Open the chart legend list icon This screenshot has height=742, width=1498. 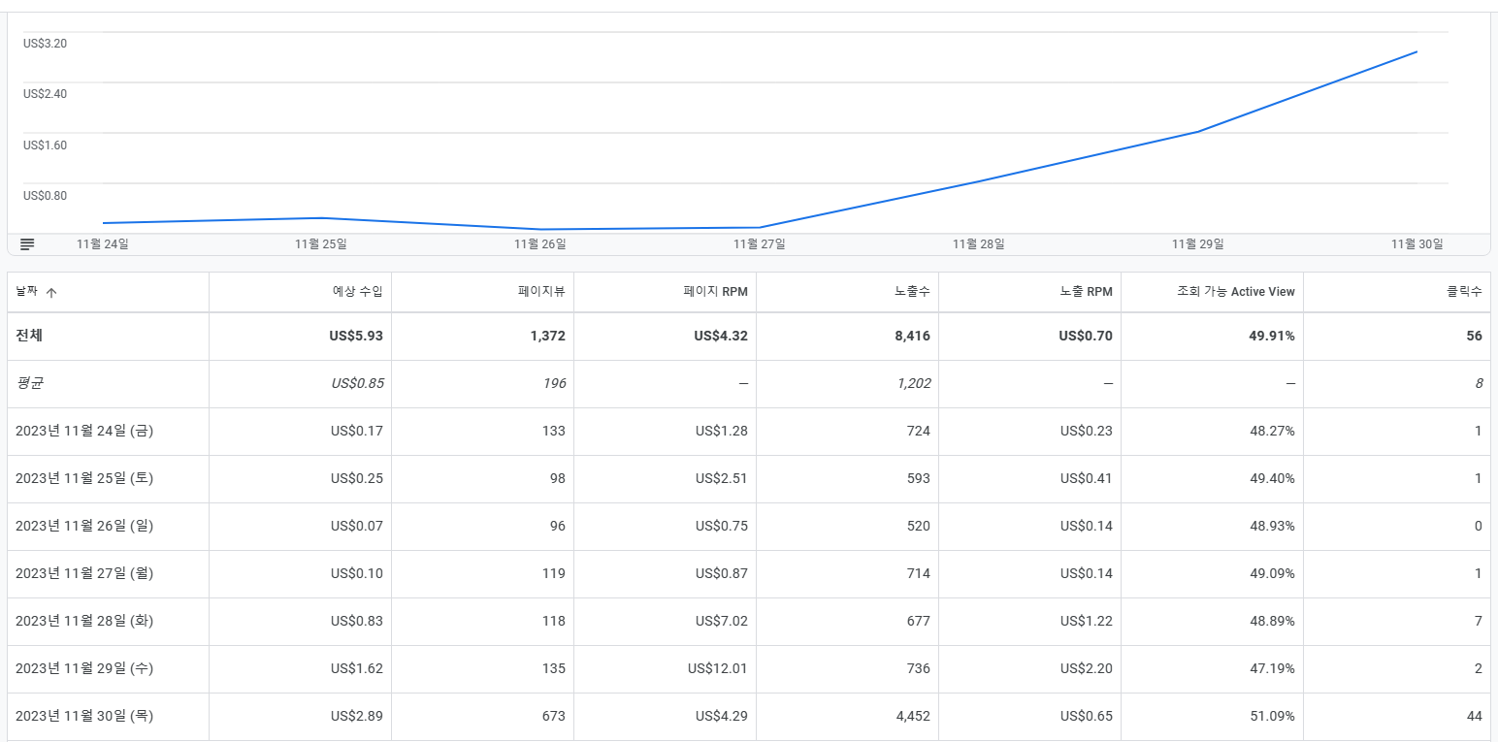pos(27,244)
